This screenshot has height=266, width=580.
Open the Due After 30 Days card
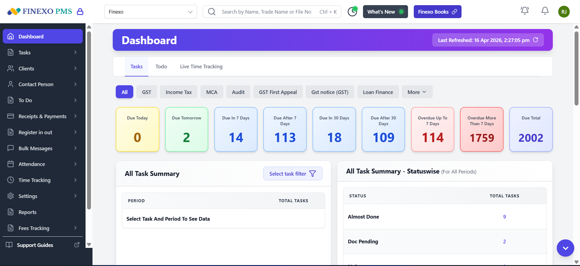tap(383, 129)
